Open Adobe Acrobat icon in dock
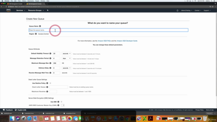The width and height of the screenshot is (217, 122). pyautogui.click(x=151, y=119)
